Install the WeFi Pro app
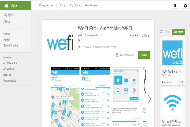 (144, 55)
